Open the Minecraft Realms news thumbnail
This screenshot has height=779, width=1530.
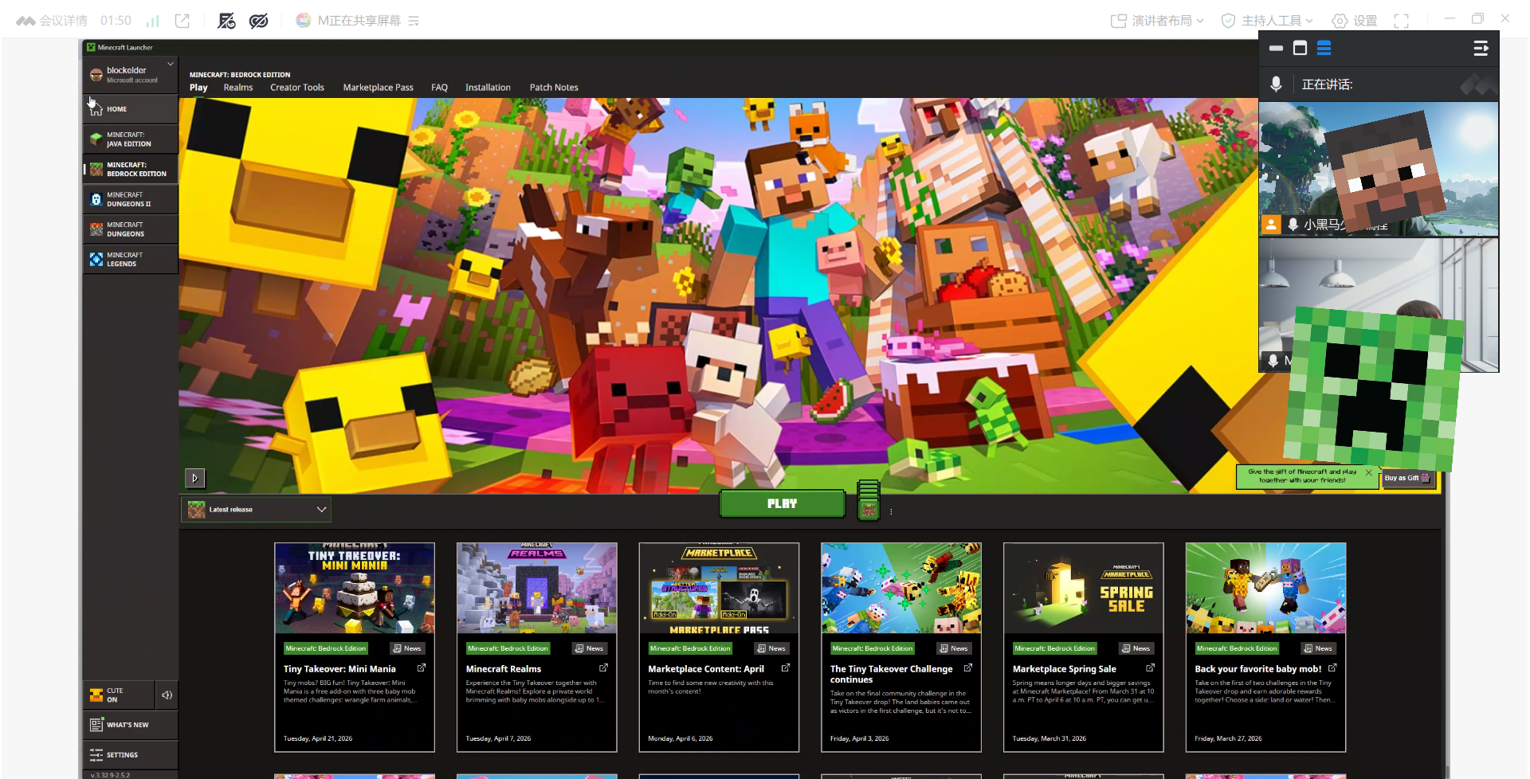click(x=537, y=589)
